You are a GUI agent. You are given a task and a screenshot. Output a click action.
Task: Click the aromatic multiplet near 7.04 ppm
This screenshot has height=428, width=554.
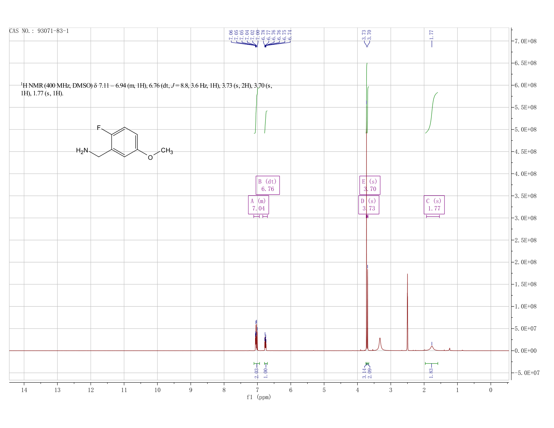coord(256,337)
